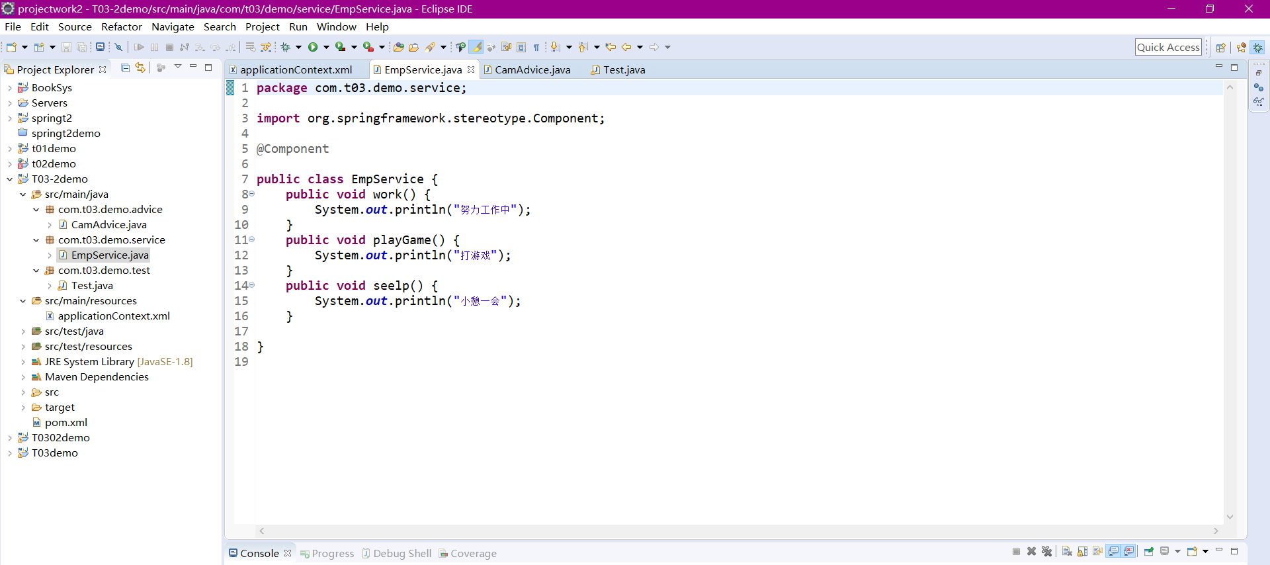Screen dimensions: 1270x565
Task: Open the Debug configurations dropdown arrow
Action: (298, 47)
